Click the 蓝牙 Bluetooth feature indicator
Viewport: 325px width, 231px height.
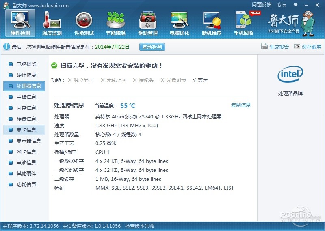point(200,80)
